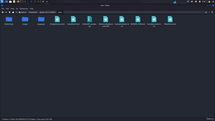Select the UserAgreement.html file icon
This screenshot has width=215, height=121.
154,19
